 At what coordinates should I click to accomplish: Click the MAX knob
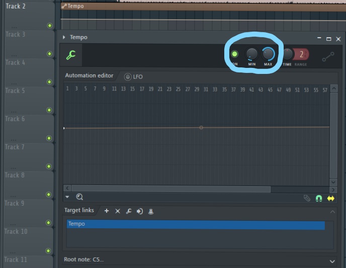click(268, 54)
